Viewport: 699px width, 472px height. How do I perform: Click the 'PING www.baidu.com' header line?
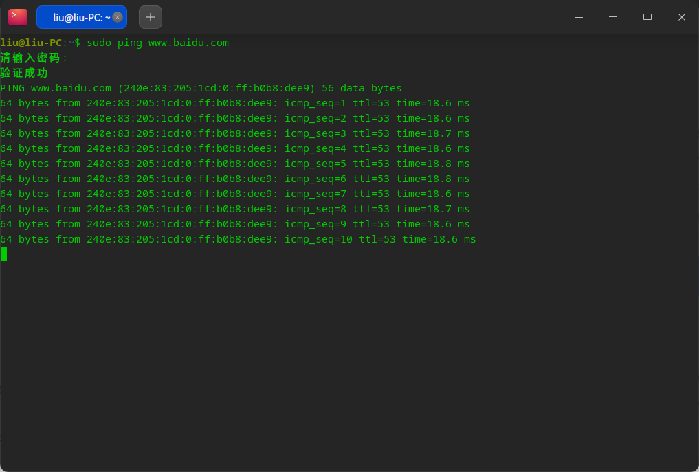click(x=201, y=88)
